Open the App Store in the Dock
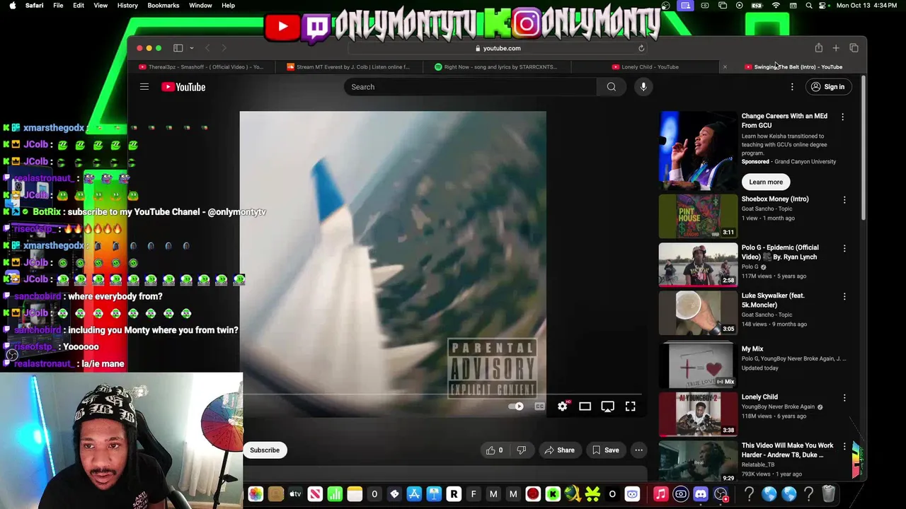Image resolution: width=906 pixels, height=509 pixels. click(414, 494)
